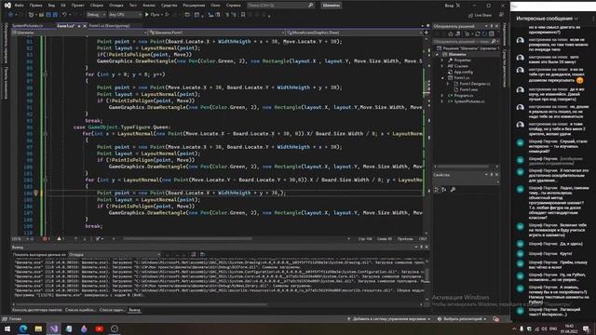Close the Solution Explorer panel
The width and height of the screenshot is (596, 335).
[x=496, y=26]
